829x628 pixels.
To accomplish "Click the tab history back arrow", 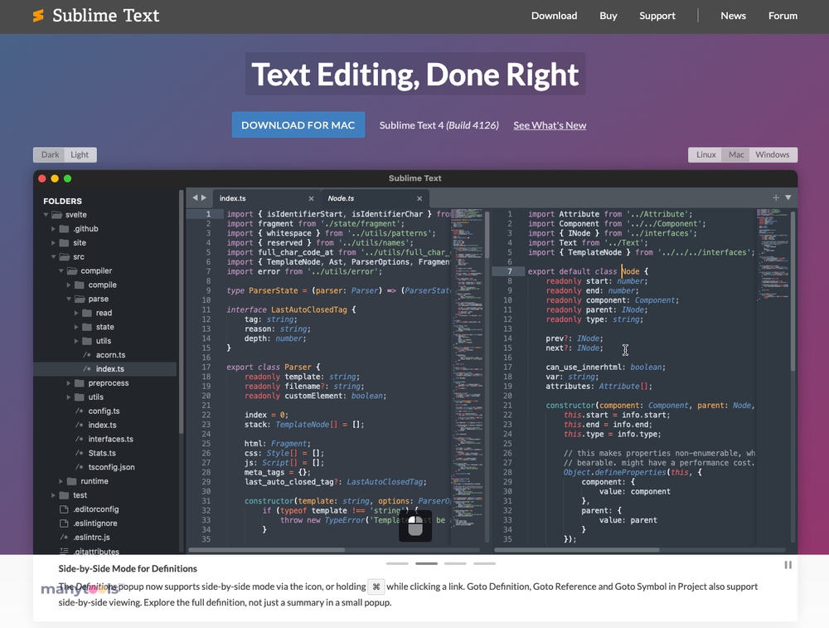I will point(195,198).
